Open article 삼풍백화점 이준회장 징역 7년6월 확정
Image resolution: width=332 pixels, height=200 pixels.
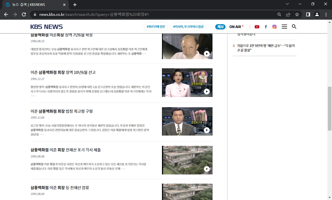tap(61, 35)
